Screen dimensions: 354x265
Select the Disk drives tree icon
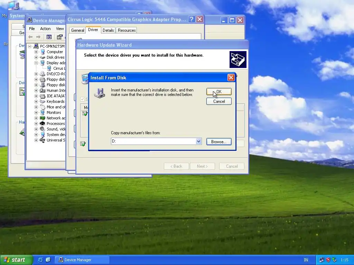pos(43,57)
